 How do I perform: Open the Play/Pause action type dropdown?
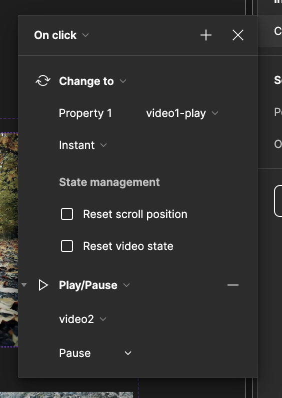[x=94, y=285]
